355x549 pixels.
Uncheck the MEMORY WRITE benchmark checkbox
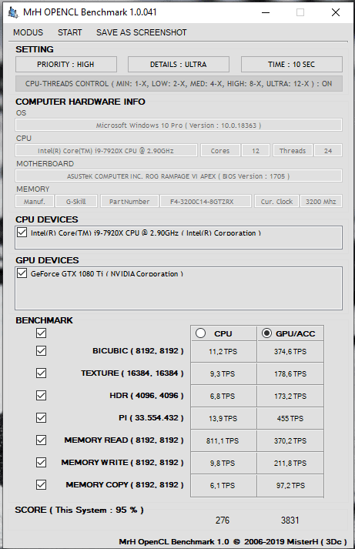click(x=42, y=462)
